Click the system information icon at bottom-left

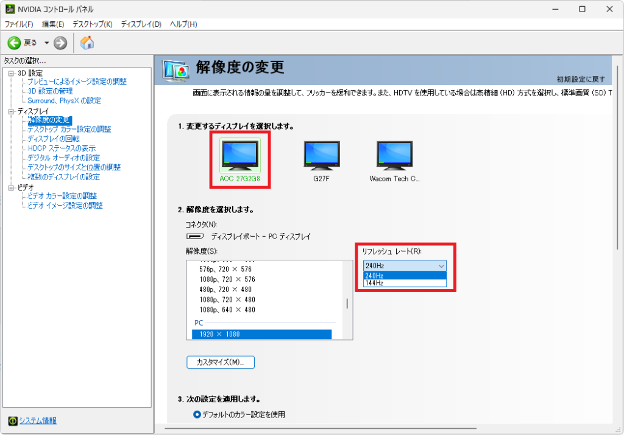pyautogui.click(x=12, y=421)
